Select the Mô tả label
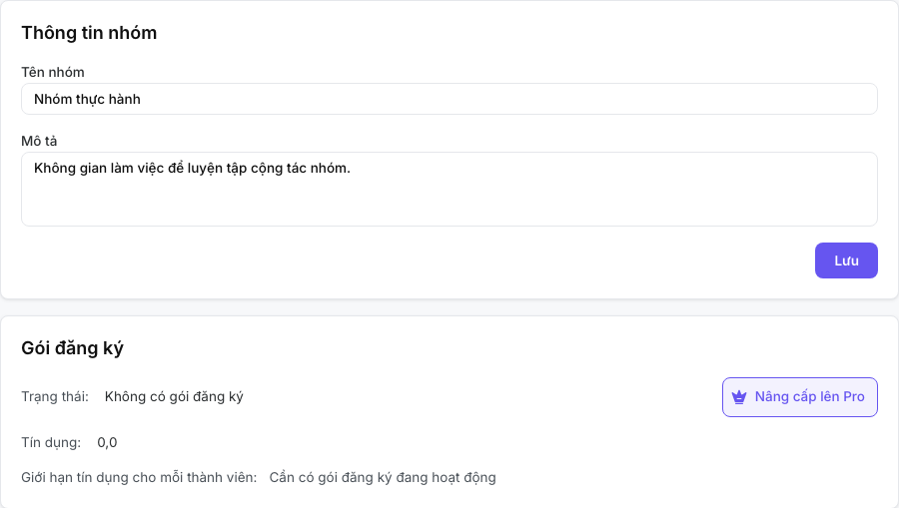899x508 pixels. pyautogui.click(x=39, y=141)
